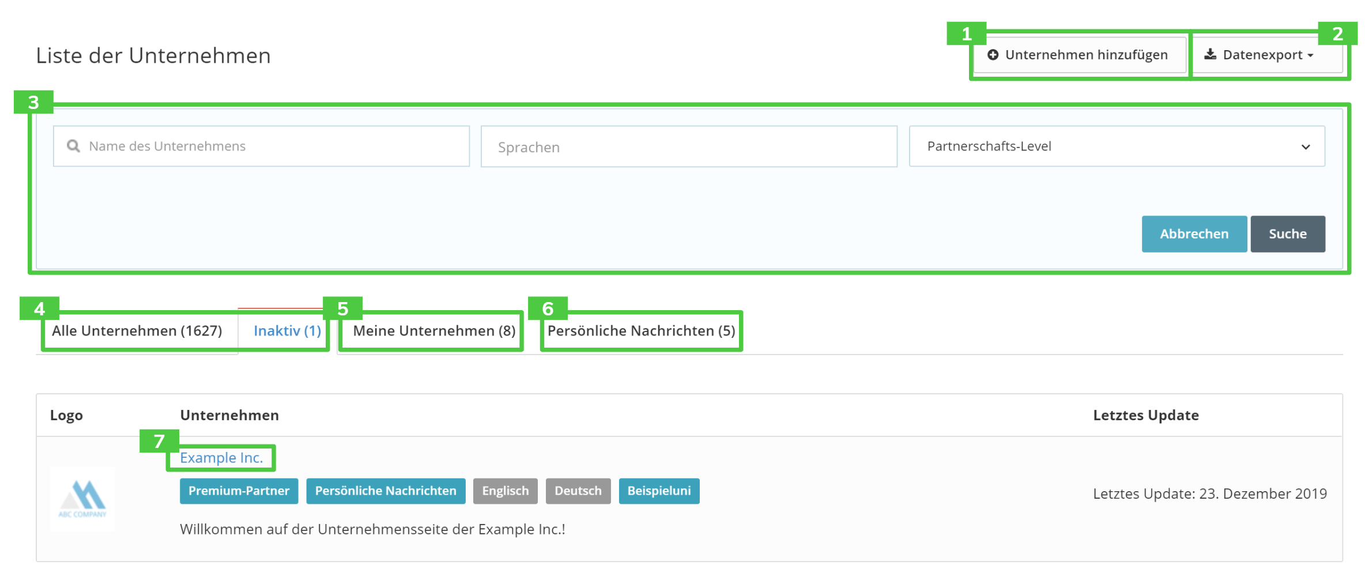
Task: Click the Englisch language tag
Action: 505,491
